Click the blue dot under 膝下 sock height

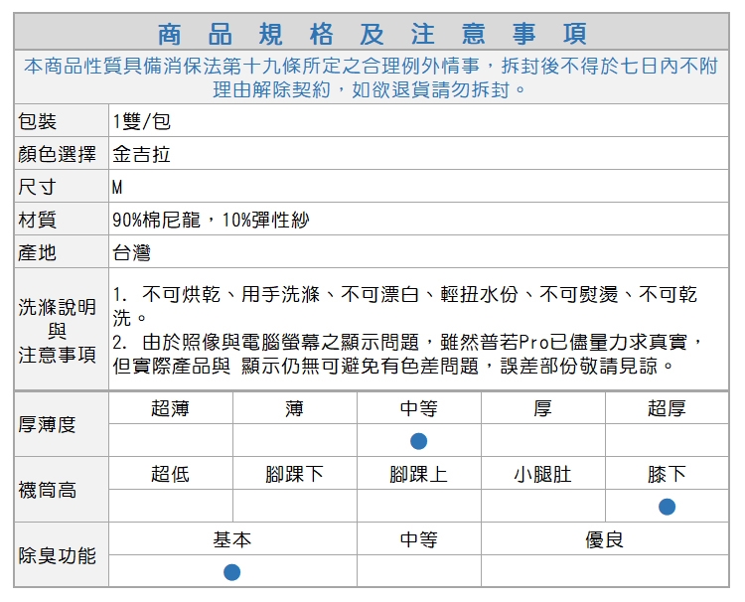tap(667, 507)
